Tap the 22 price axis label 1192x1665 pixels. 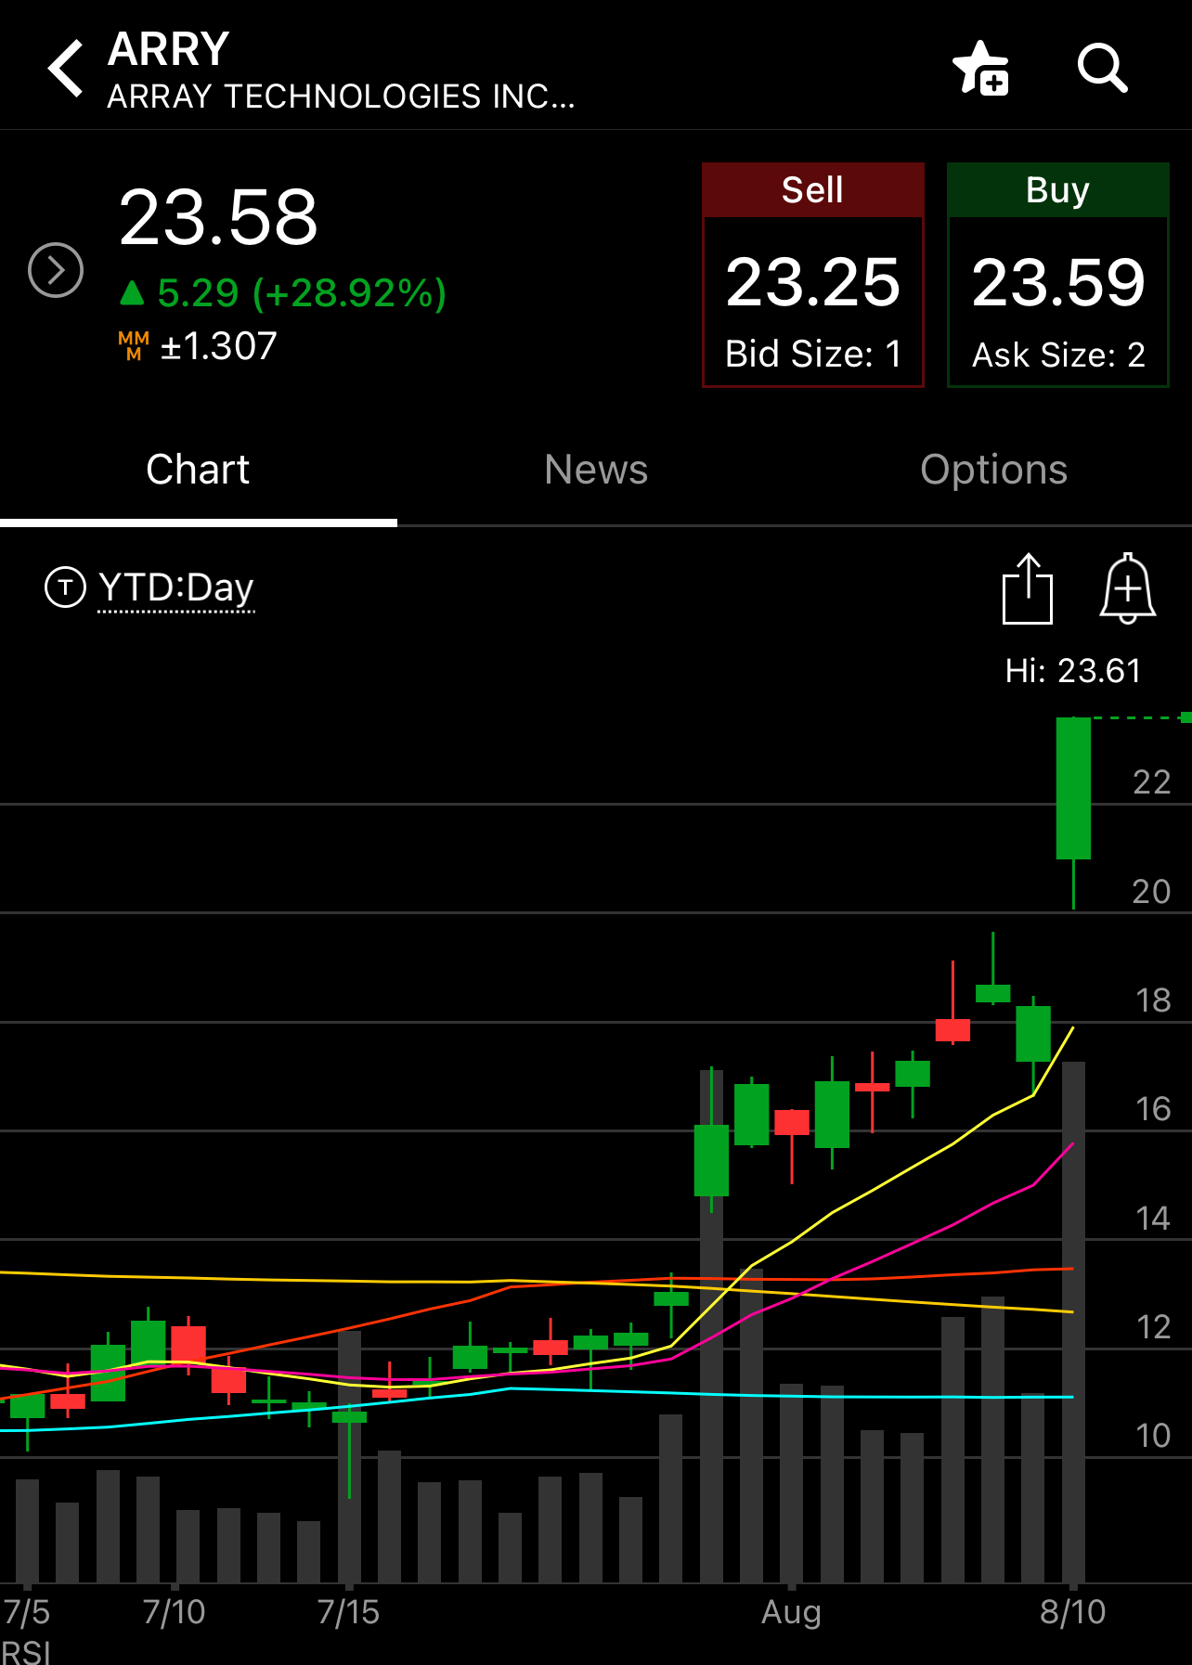pyautogui.click(x=1151, y=782)
